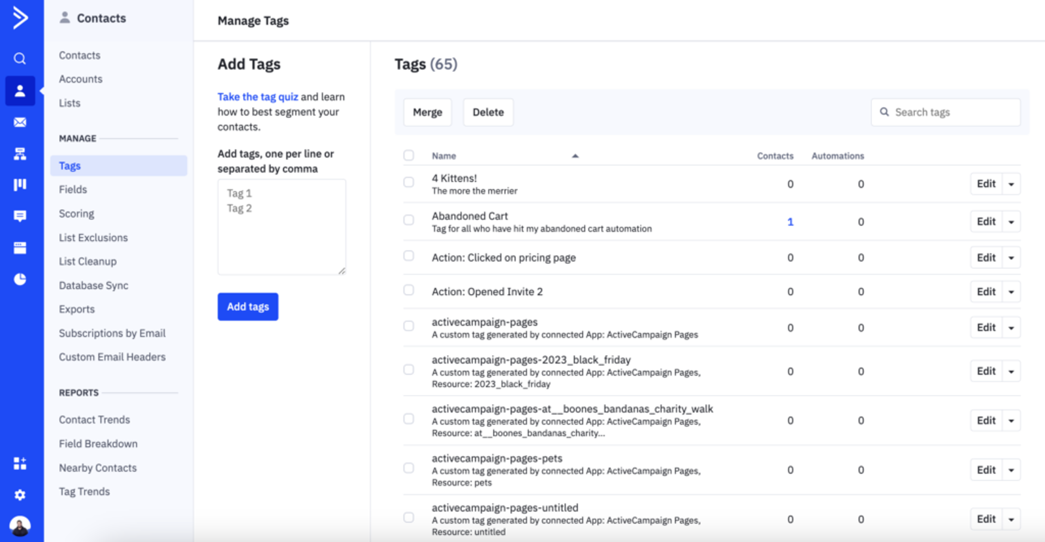Open Contact Trends report in sidebar

95,420
